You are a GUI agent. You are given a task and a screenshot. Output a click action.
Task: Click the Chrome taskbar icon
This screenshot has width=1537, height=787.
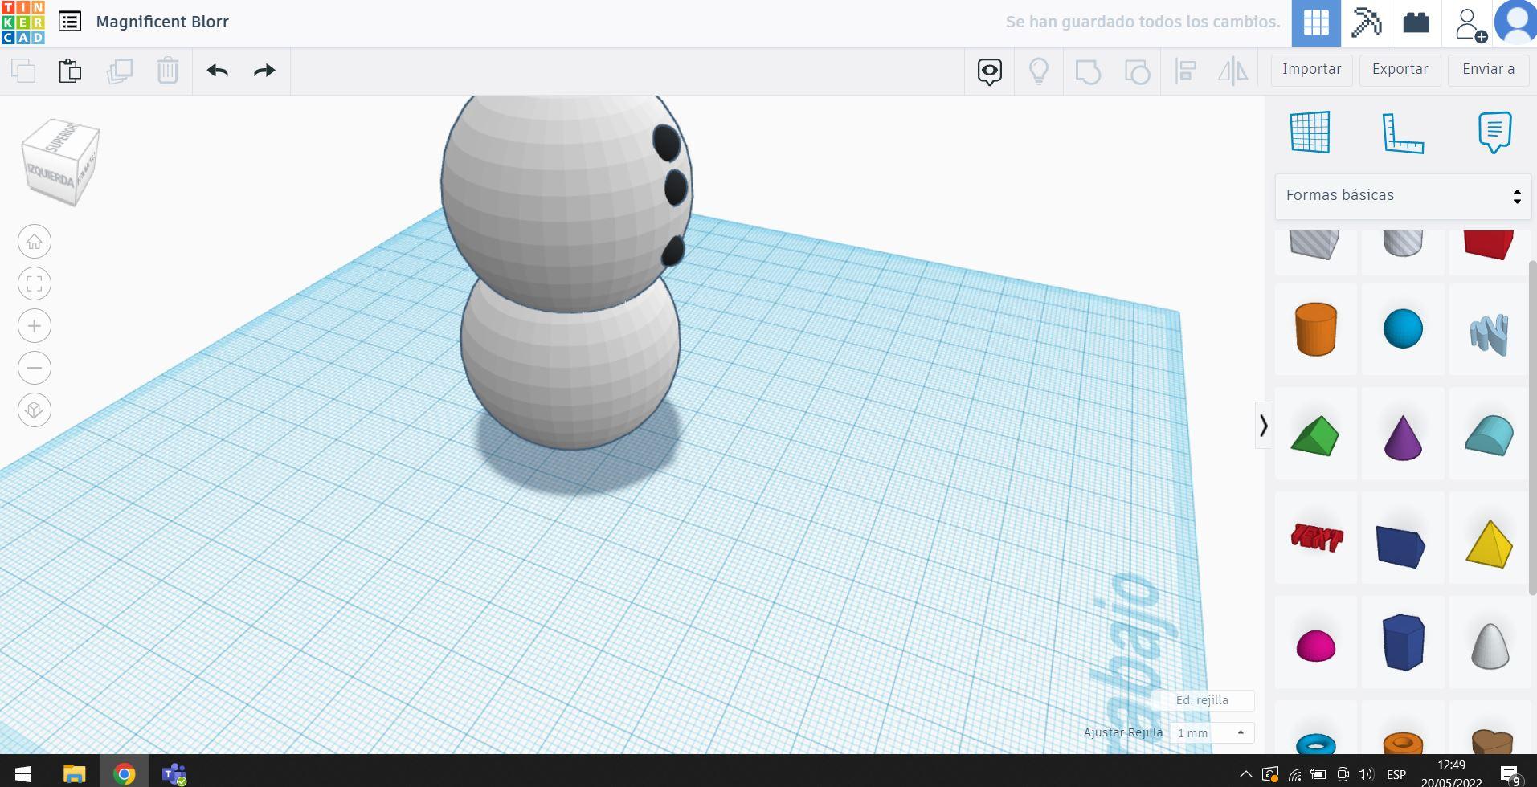click(x=125, y=773)
